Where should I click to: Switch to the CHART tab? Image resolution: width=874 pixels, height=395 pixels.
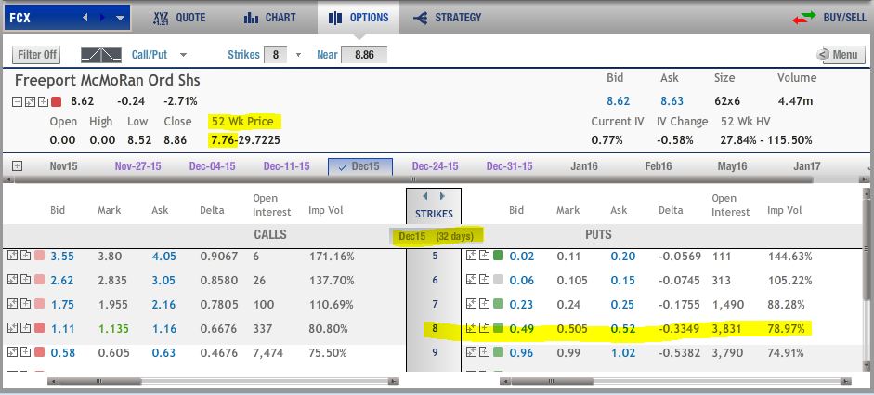[269, 18]
